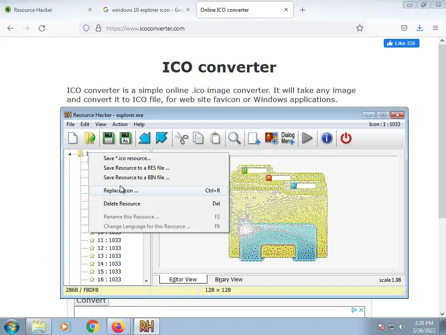
Task: Click the blue down-pointing flag toolbar icon
Action: point(162,138)
